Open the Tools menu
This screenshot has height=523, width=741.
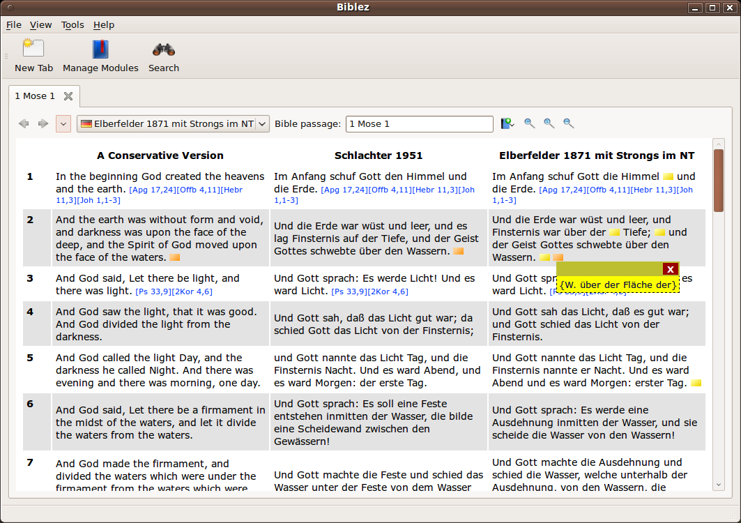click(72, 24)
